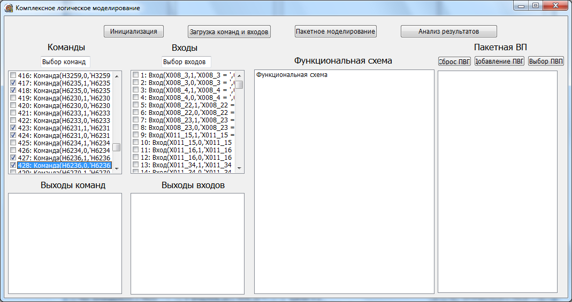Click commands list scroll down arrow

coord(117,168)
